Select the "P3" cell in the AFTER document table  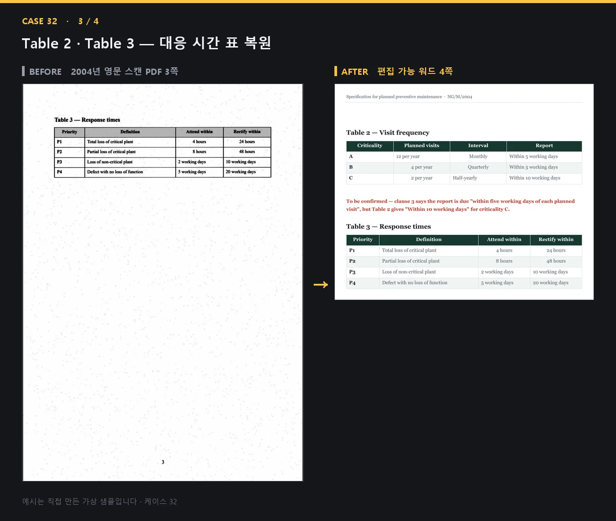pos(363,272)
